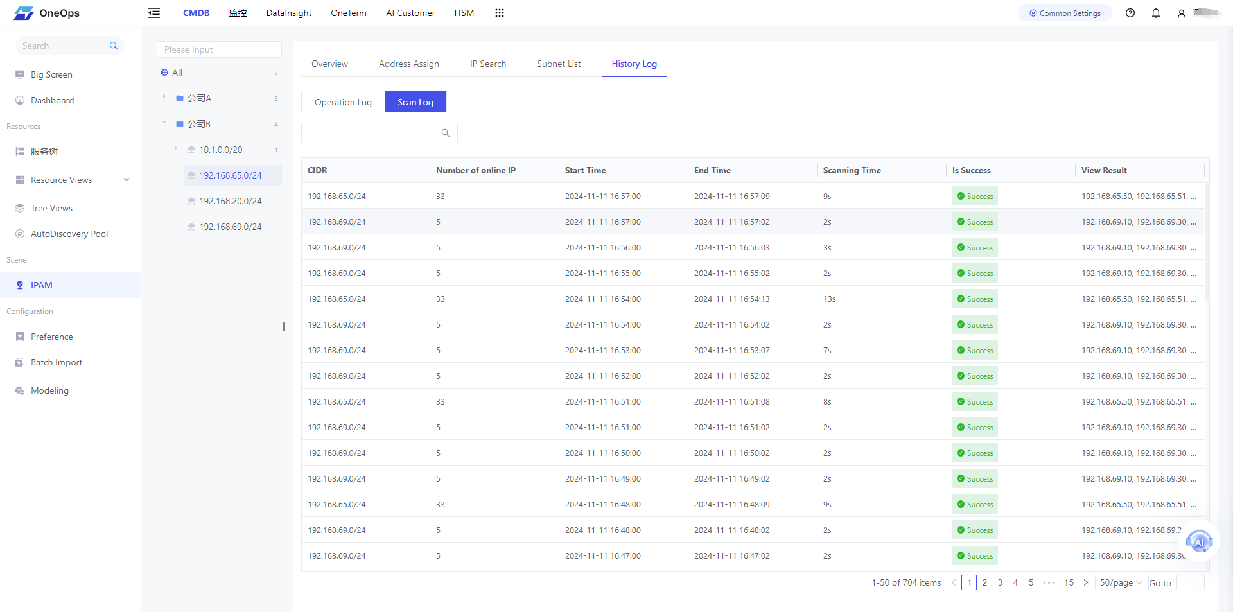Click the scan log search magnifier icon
1233x612 pixels.
[446, 133]
